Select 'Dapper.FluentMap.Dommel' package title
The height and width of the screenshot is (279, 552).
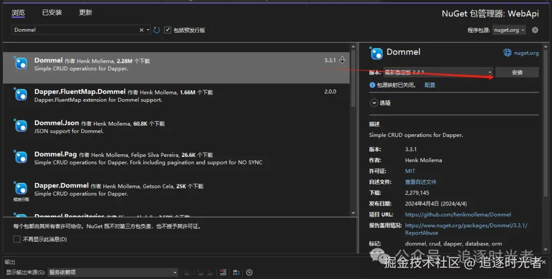coord(80,91)
